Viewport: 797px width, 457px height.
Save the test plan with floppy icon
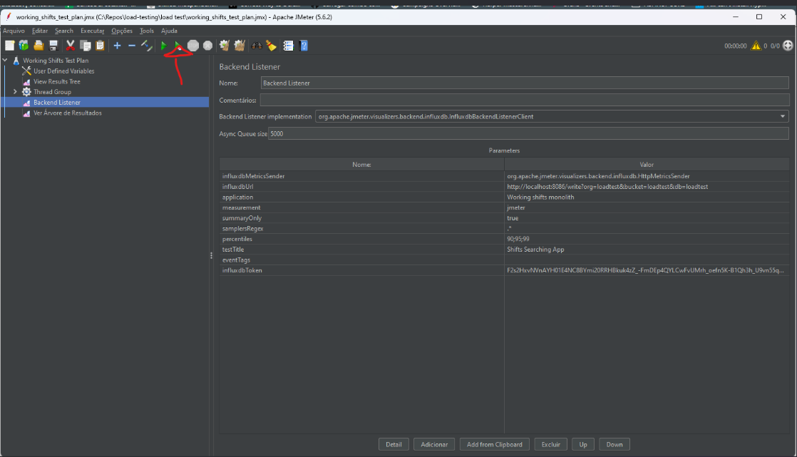[x=53, y=46]
